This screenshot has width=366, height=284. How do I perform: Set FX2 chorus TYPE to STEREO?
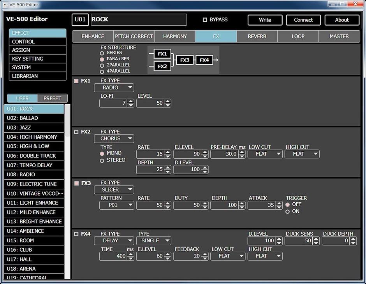pos(102,160)
